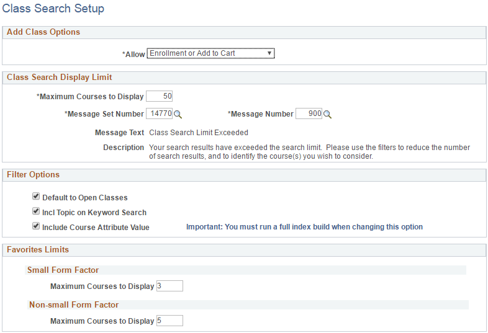Click the Filter Options section header
Viewport: 488px width, 333px height.
tap(34, 175)
